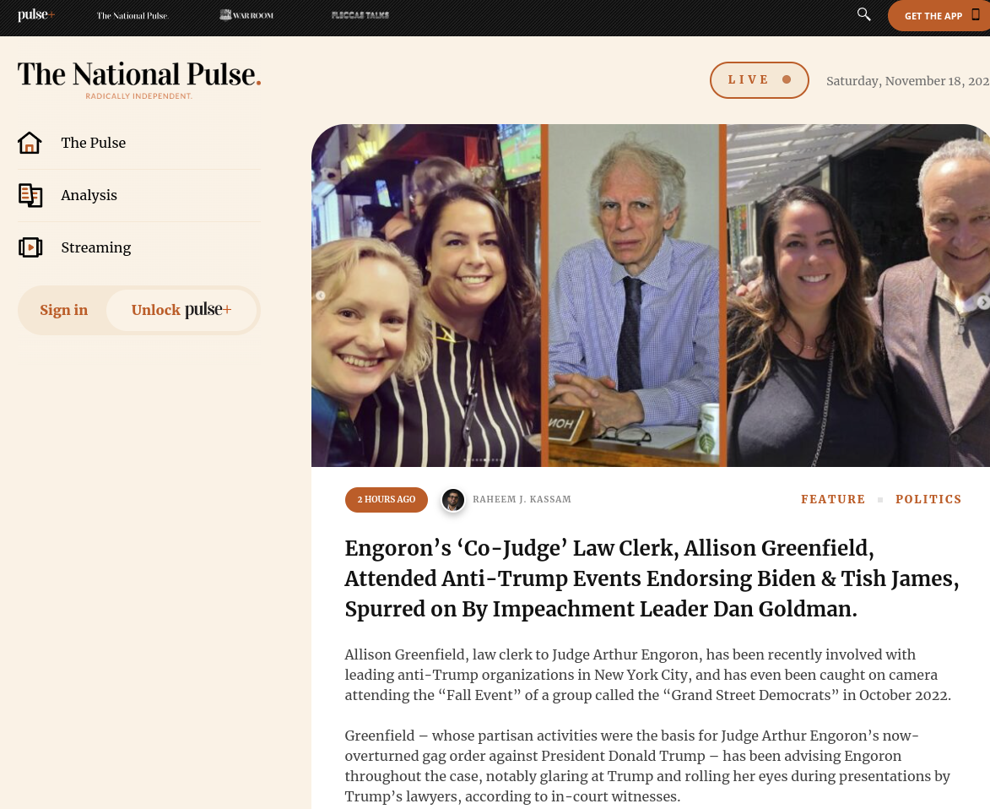This screenshot has width=990, height=809.
Task: Click the Analysis document icon
Action: coord(30,195)
